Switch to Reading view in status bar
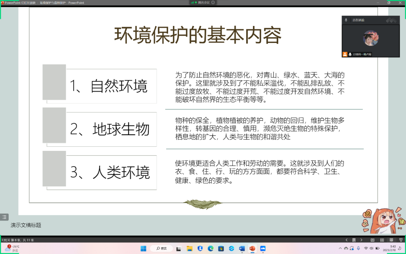 pos(391,240)
